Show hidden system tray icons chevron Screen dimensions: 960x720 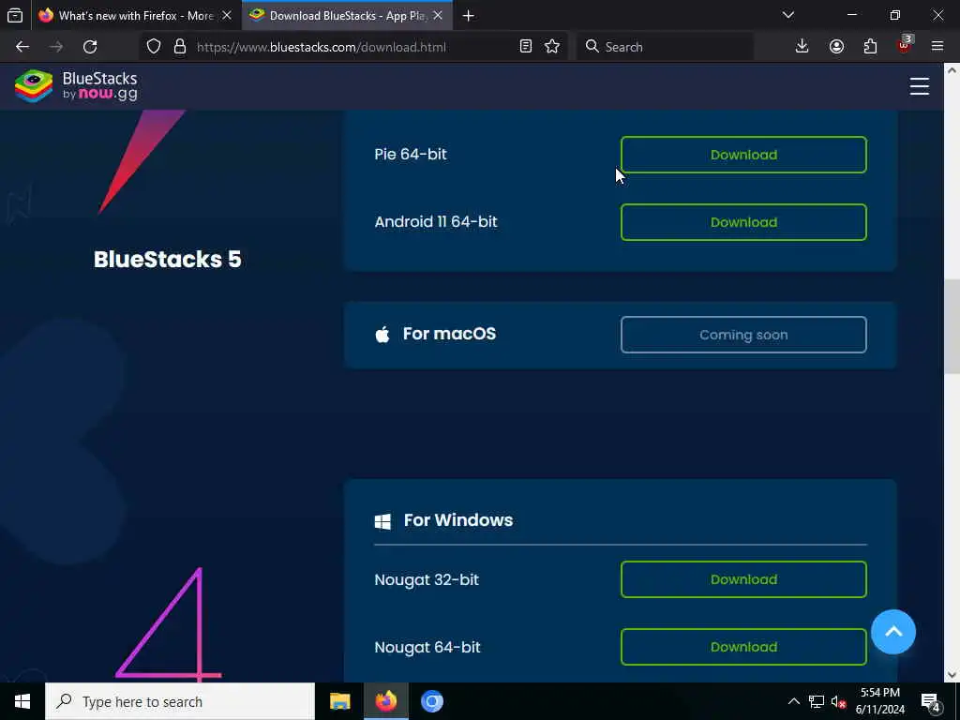click(793, 701)
